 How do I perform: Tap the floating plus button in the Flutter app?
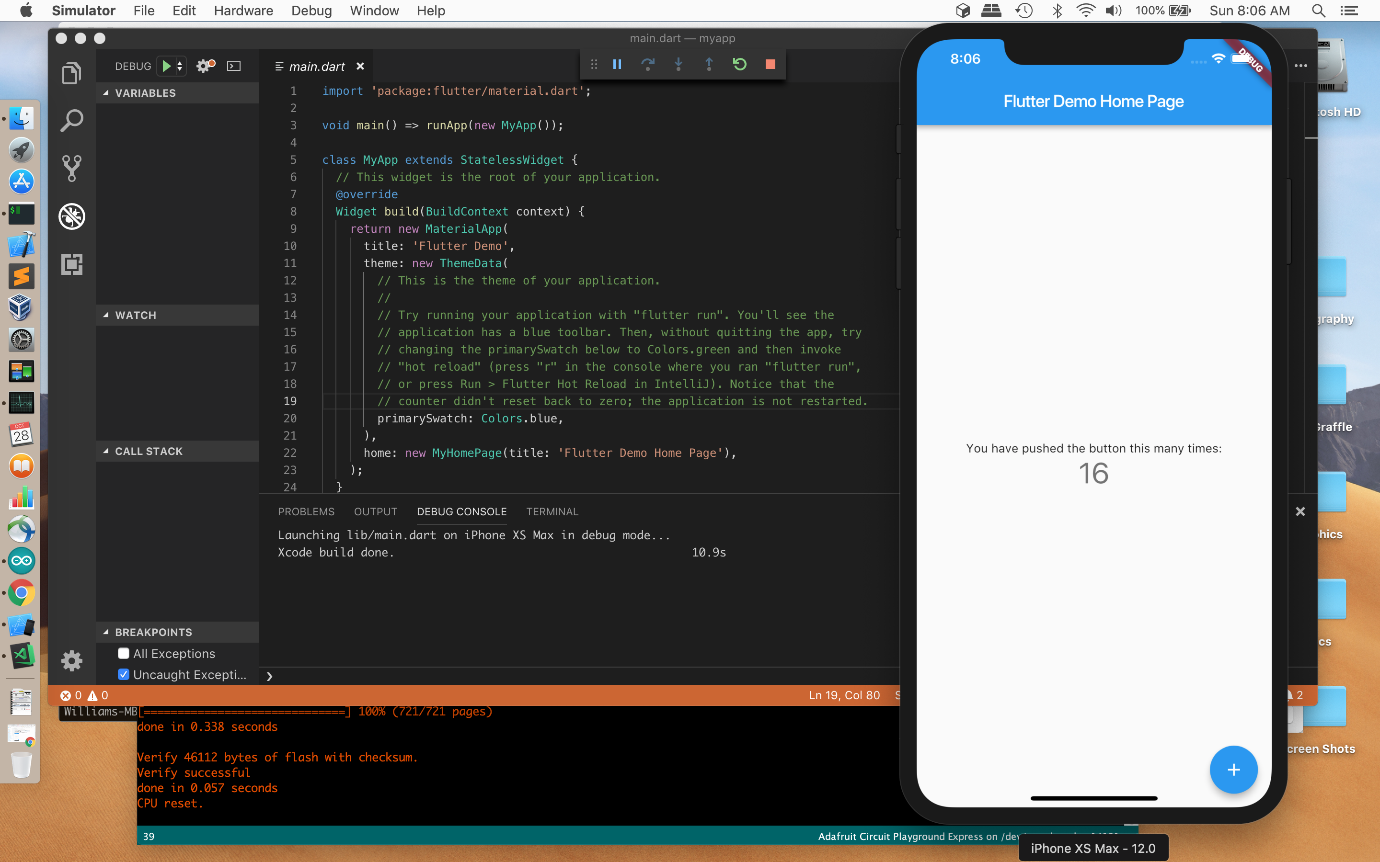[x=1233, y=770]
